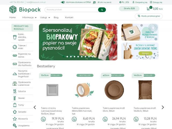Open the Sztućce cutlery category icon

[x=15, y=91]
